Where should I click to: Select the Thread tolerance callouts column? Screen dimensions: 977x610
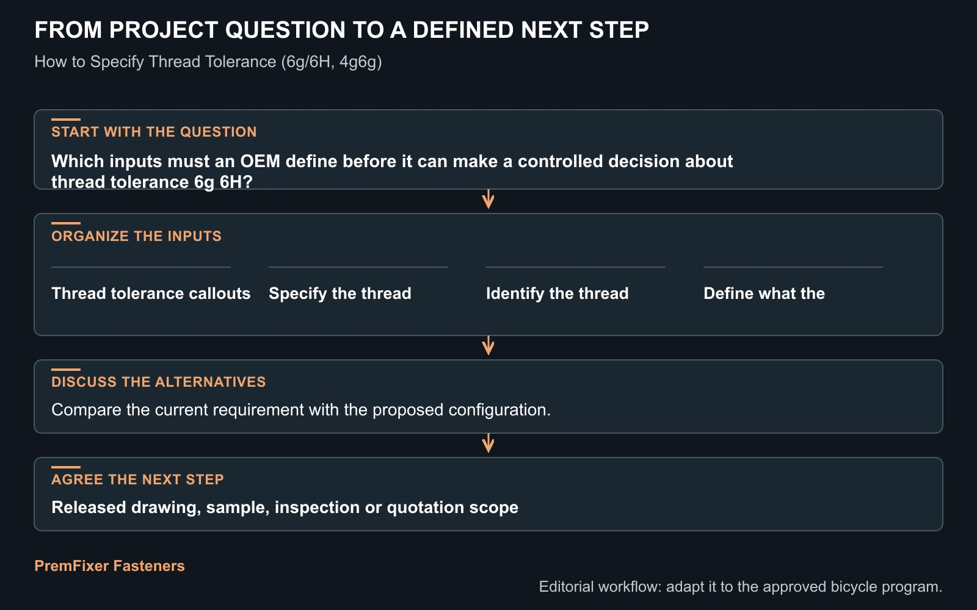click(x=151, y=293)
